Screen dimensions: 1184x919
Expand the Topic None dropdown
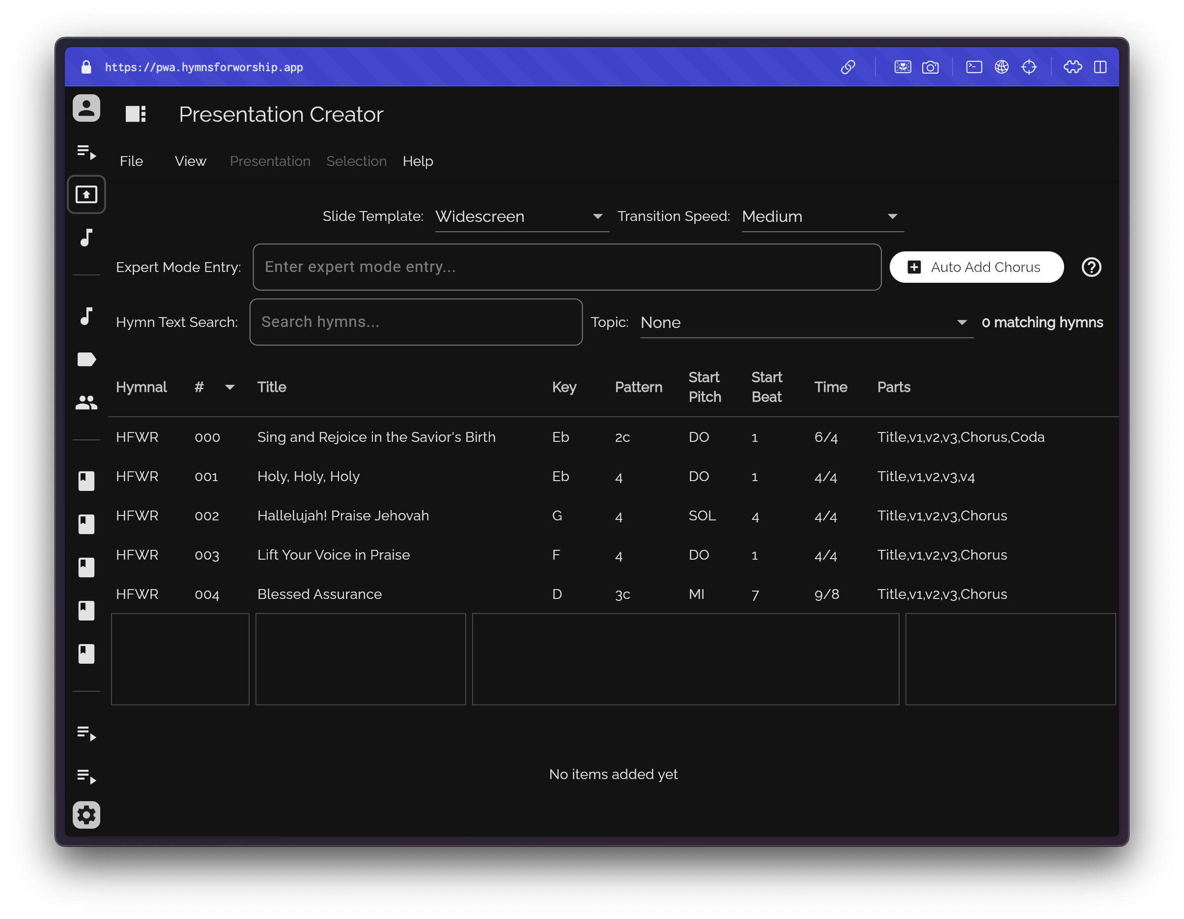pyautogui.click(x=807, y=323)
